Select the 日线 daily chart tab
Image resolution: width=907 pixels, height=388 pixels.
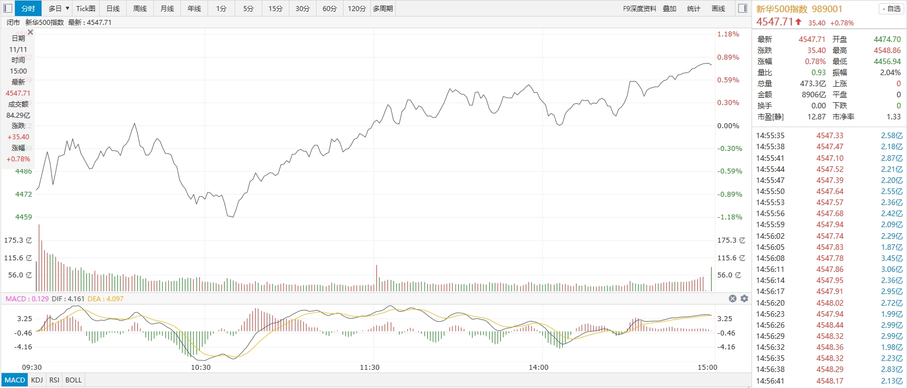(x=113, y=8)
